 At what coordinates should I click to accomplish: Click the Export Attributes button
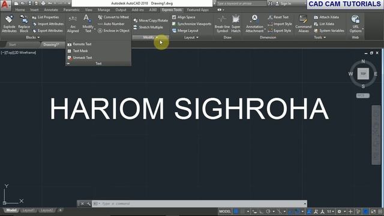point(48,31)
